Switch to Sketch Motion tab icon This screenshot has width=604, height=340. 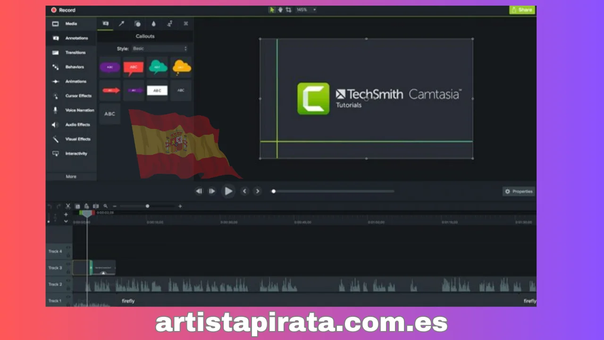[169, 24]
